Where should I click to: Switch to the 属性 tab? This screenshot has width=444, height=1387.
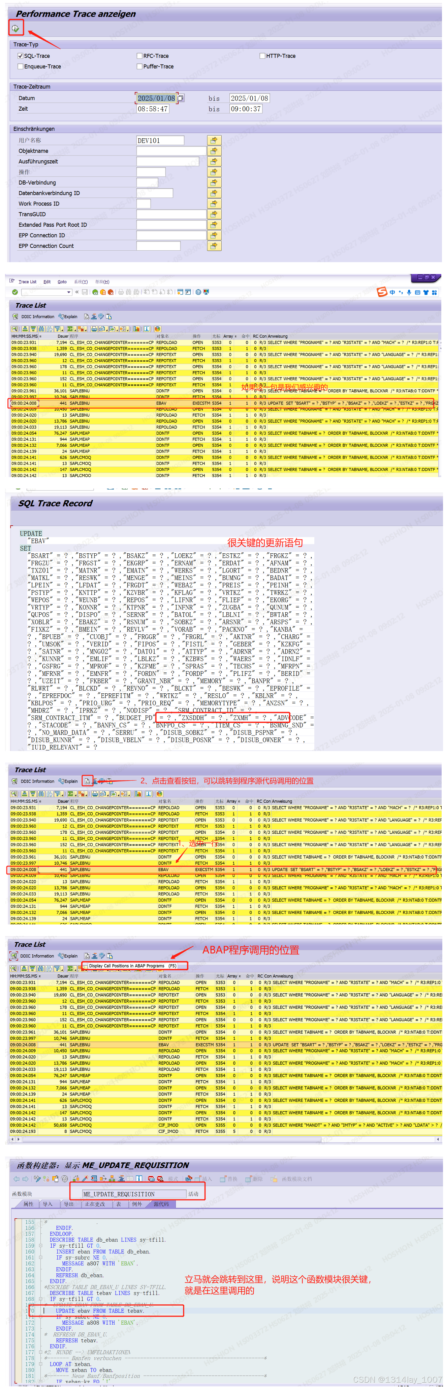pyautogui.click(x=29, y=1204)
